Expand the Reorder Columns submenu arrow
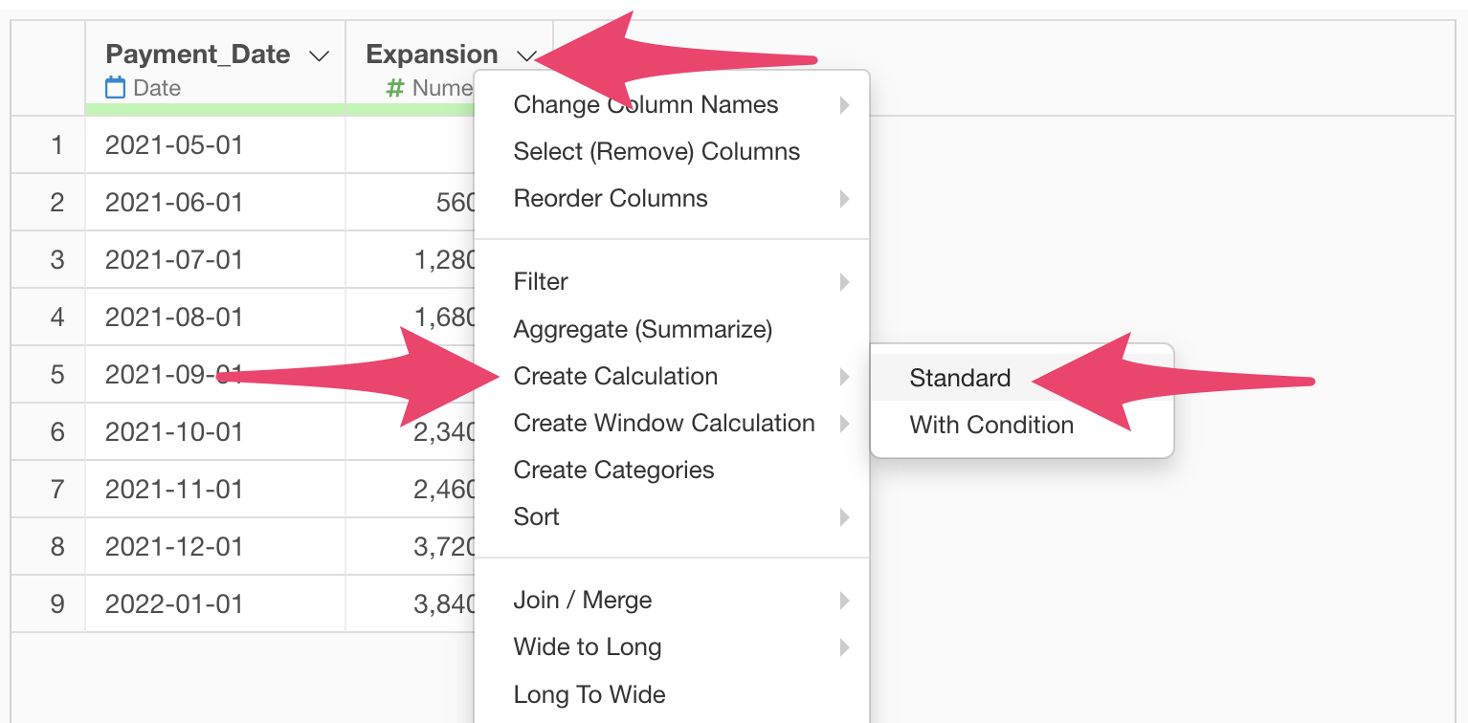 coord(845,199)
